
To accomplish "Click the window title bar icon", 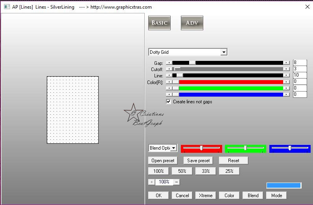I will point(7,7).
